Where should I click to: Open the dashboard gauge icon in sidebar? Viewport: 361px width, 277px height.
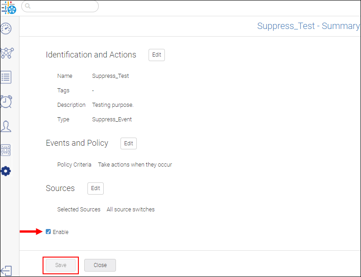(6, 29)
